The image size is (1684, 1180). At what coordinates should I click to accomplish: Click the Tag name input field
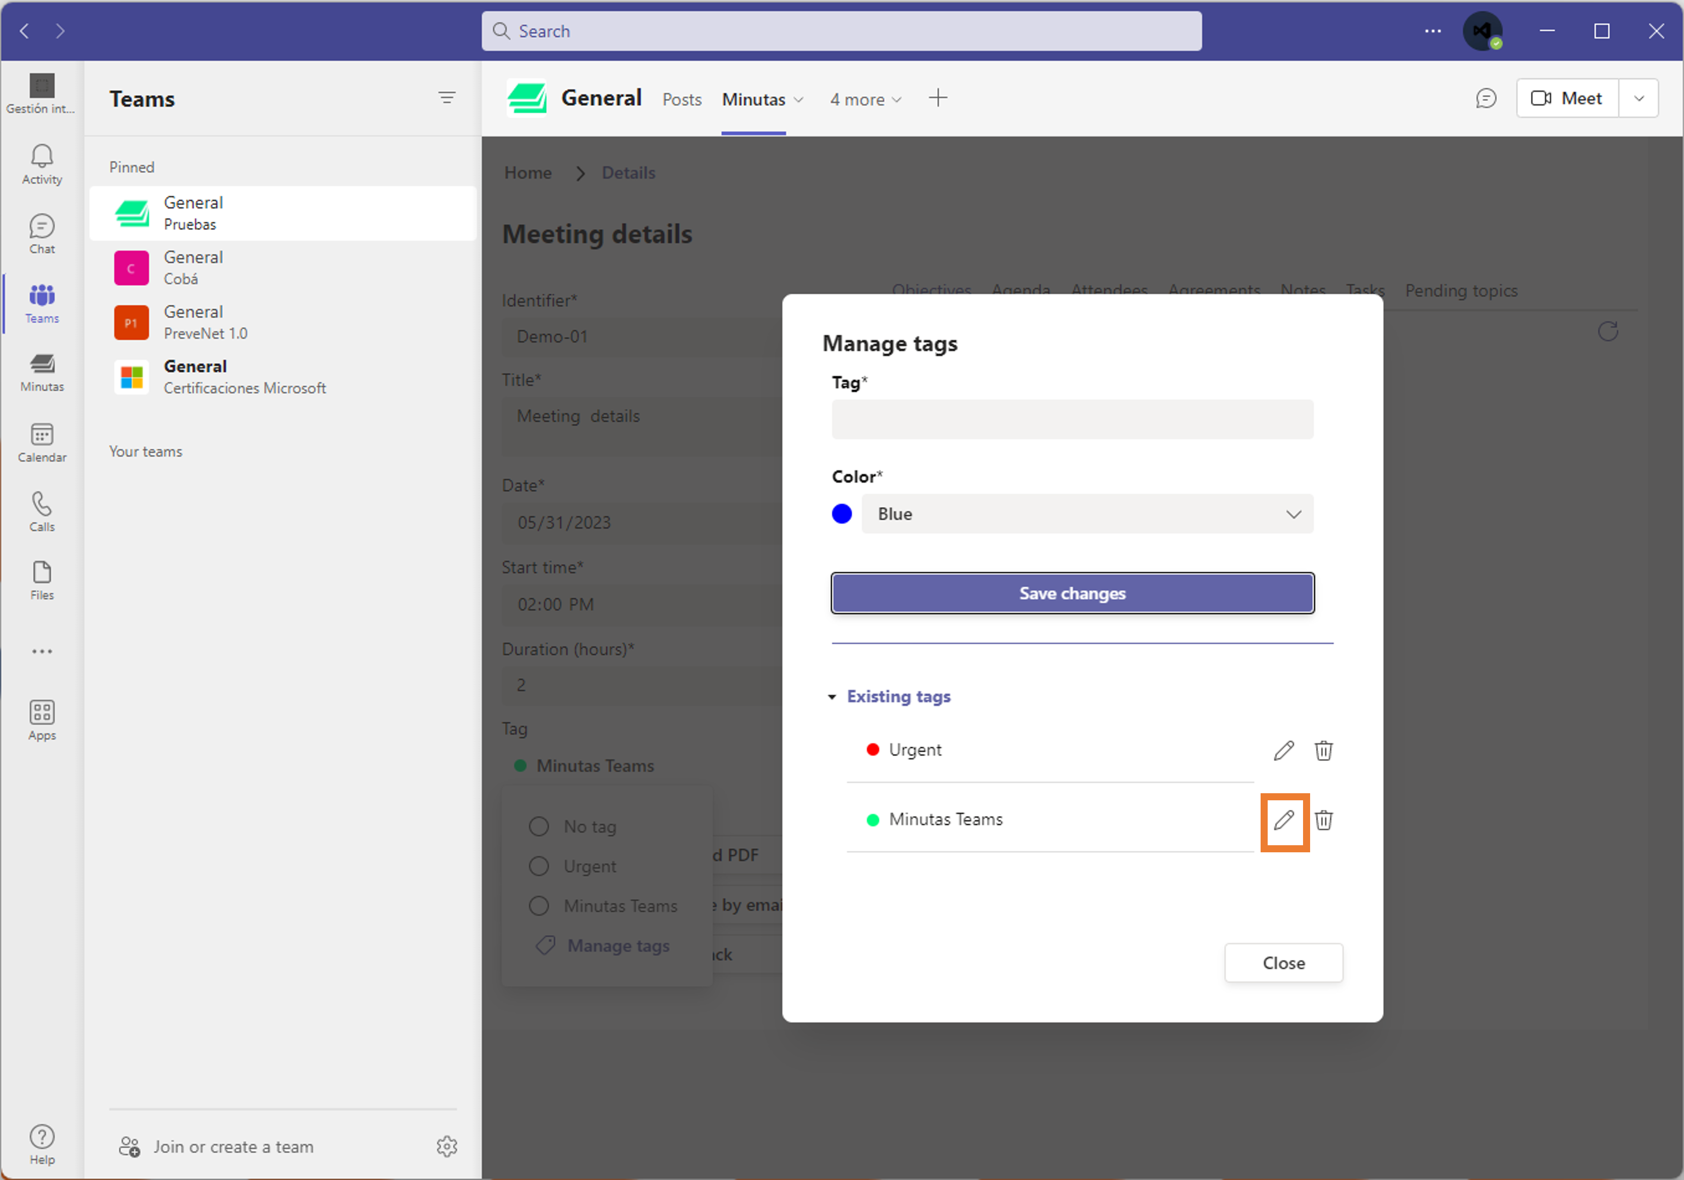point(1072,419)
